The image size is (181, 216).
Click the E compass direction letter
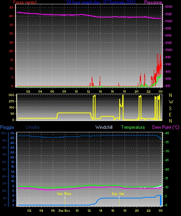170,114
